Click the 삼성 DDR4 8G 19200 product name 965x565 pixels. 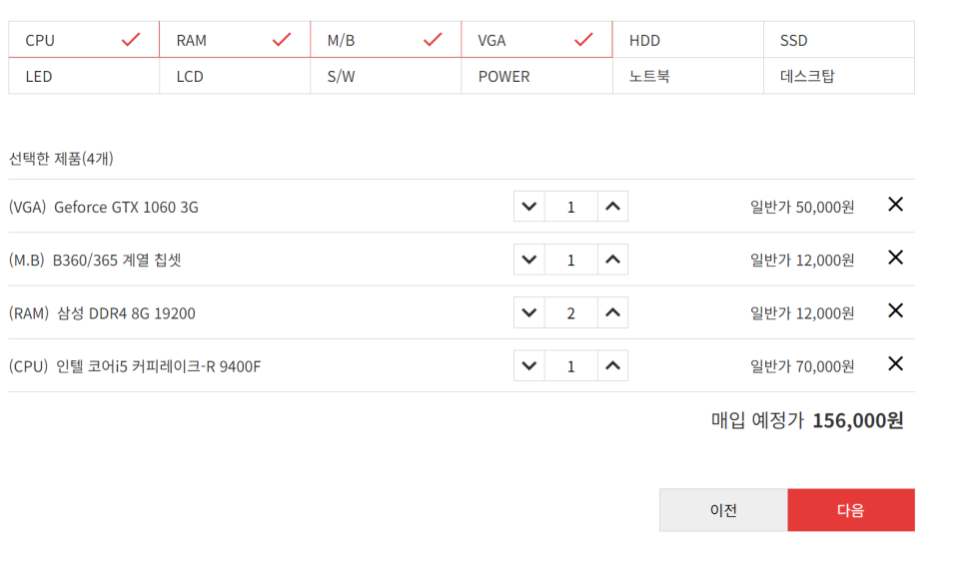click(126, 313)
